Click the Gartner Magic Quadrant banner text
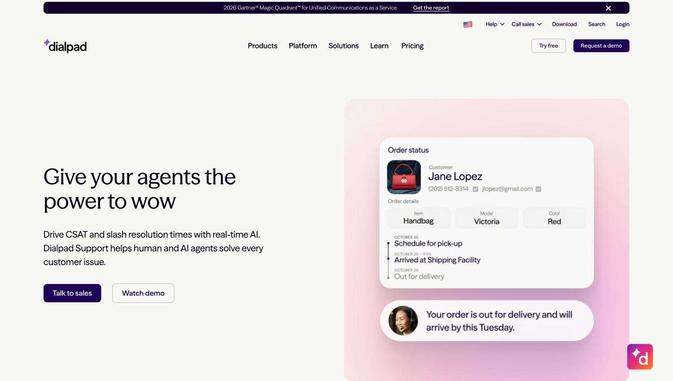 tap(310, 8)
